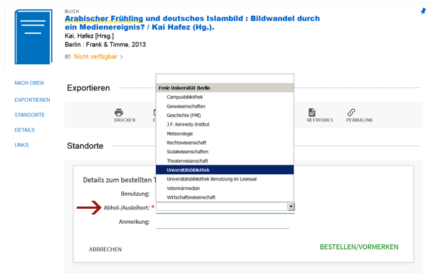Open the Abhol-/Ausleihort dropdown arrow

click(291, 207)
